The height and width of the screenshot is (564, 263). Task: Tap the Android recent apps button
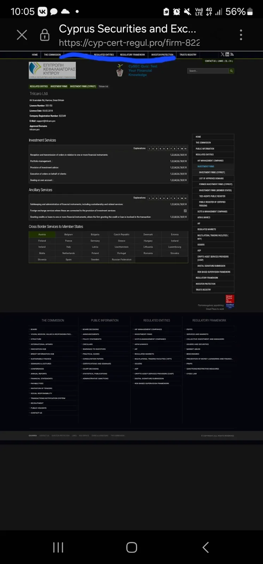coord(58,547)
